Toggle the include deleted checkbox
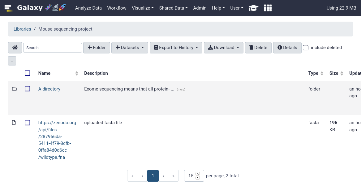 point(306,48)
